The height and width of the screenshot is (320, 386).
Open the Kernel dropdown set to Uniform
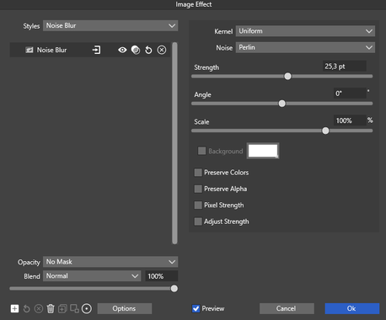305,31
